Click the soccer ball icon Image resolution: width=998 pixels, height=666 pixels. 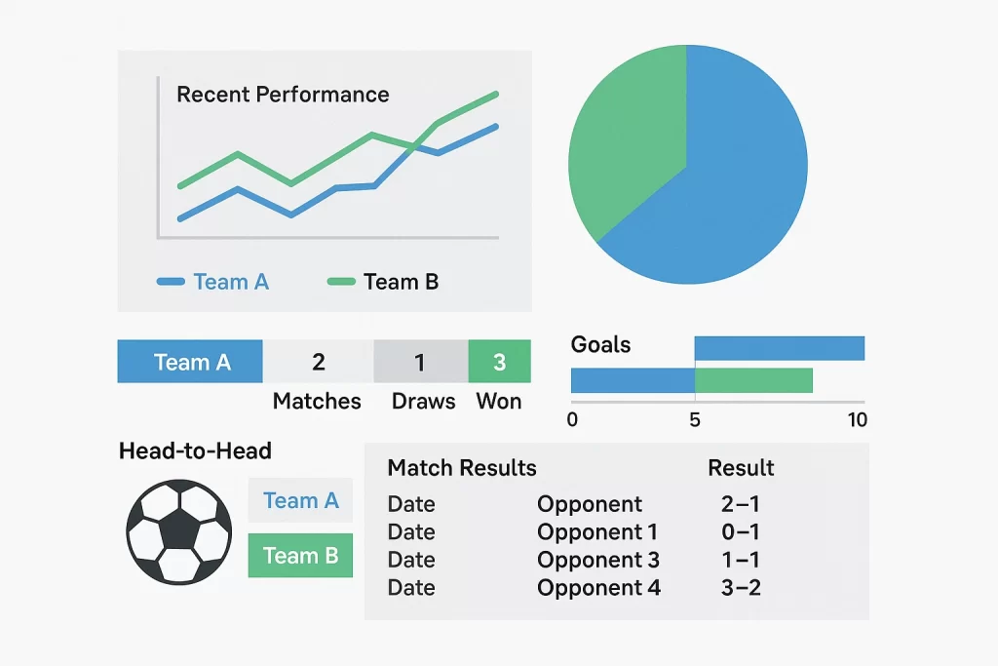coord(179,530)
